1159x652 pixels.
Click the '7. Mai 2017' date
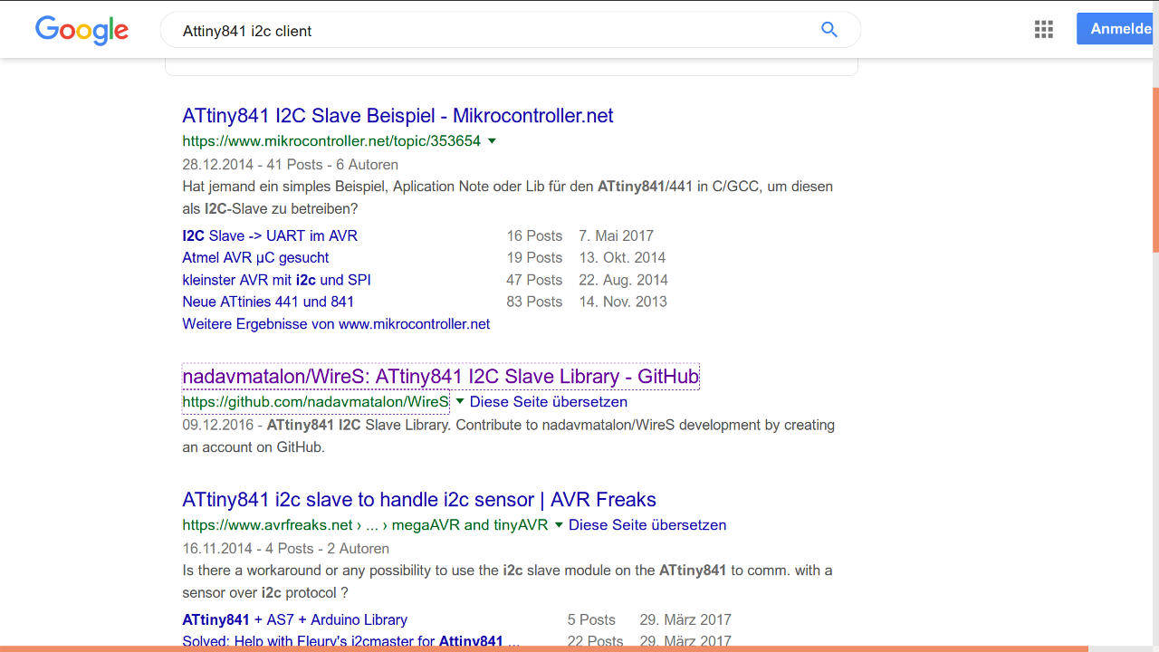617,235
